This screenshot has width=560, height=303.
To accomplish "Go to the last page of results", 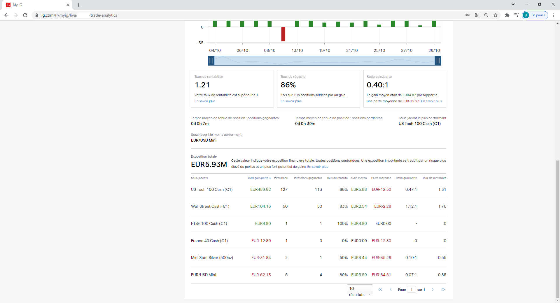I will [443, 290].
